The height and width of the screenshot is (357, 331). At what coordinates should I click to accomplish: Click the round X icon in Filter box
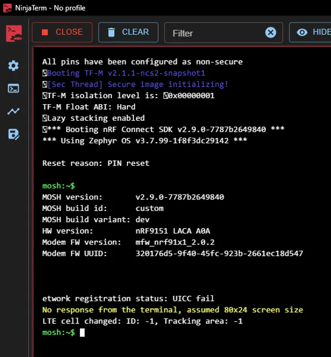click(270, 33)
